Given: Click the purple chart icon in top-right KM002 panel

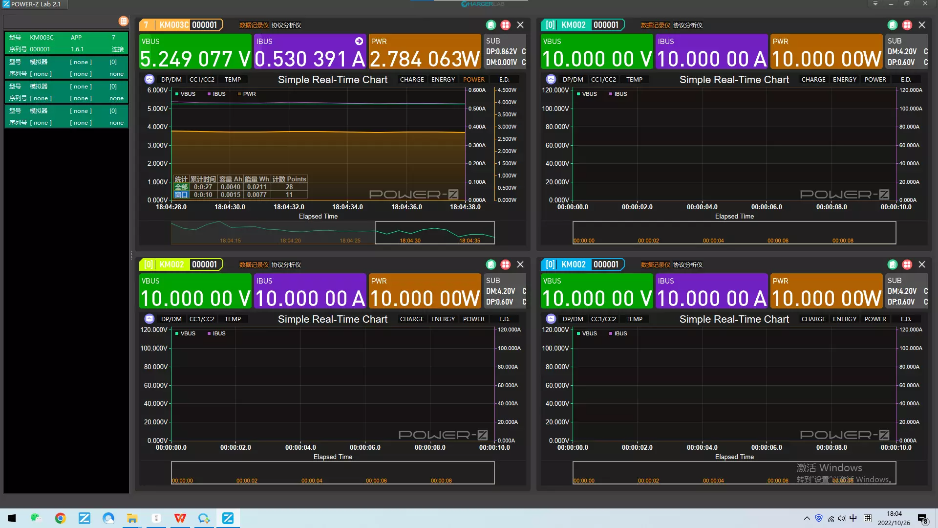Looking at the screenshot, I should click(x=551, y=79).
